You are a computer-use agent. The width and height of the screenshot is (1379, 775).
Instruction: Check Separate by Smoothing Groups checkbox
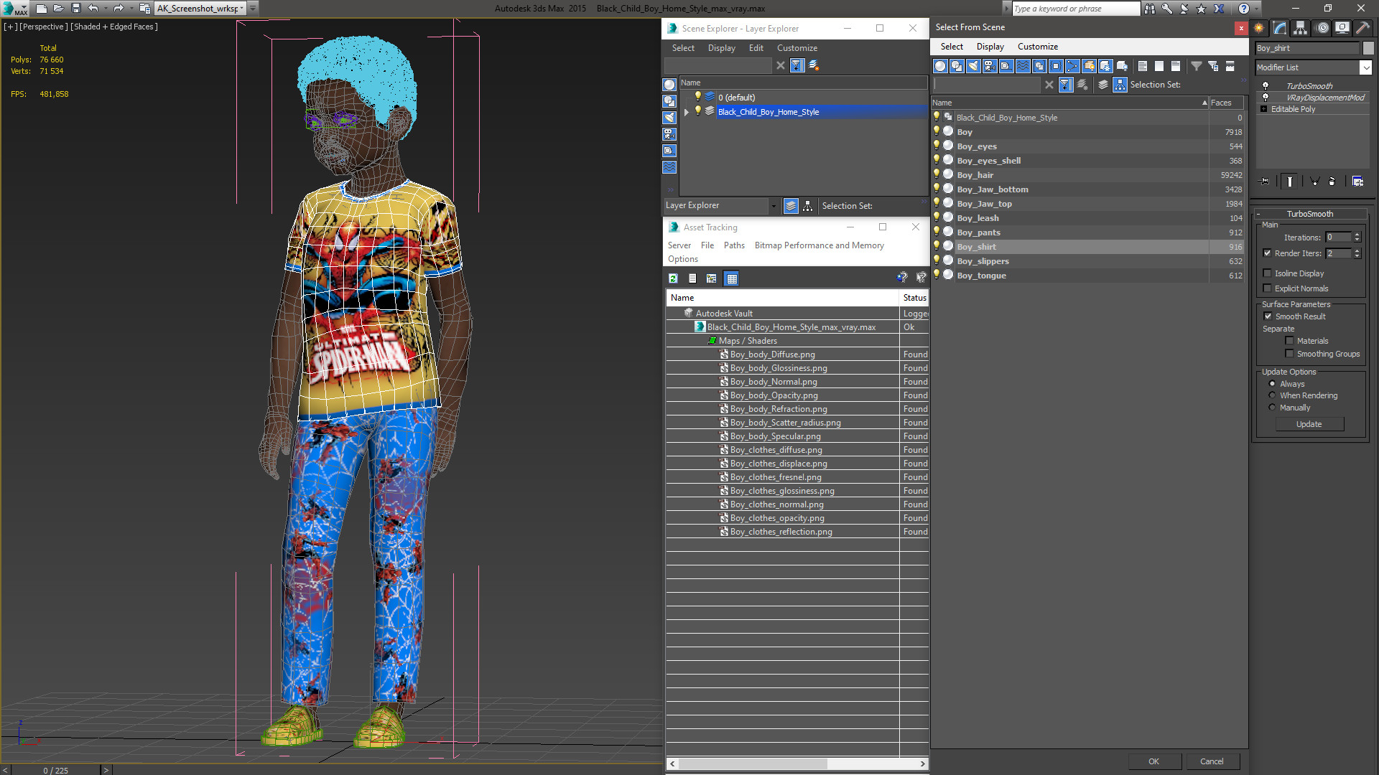coord(1289,354)
